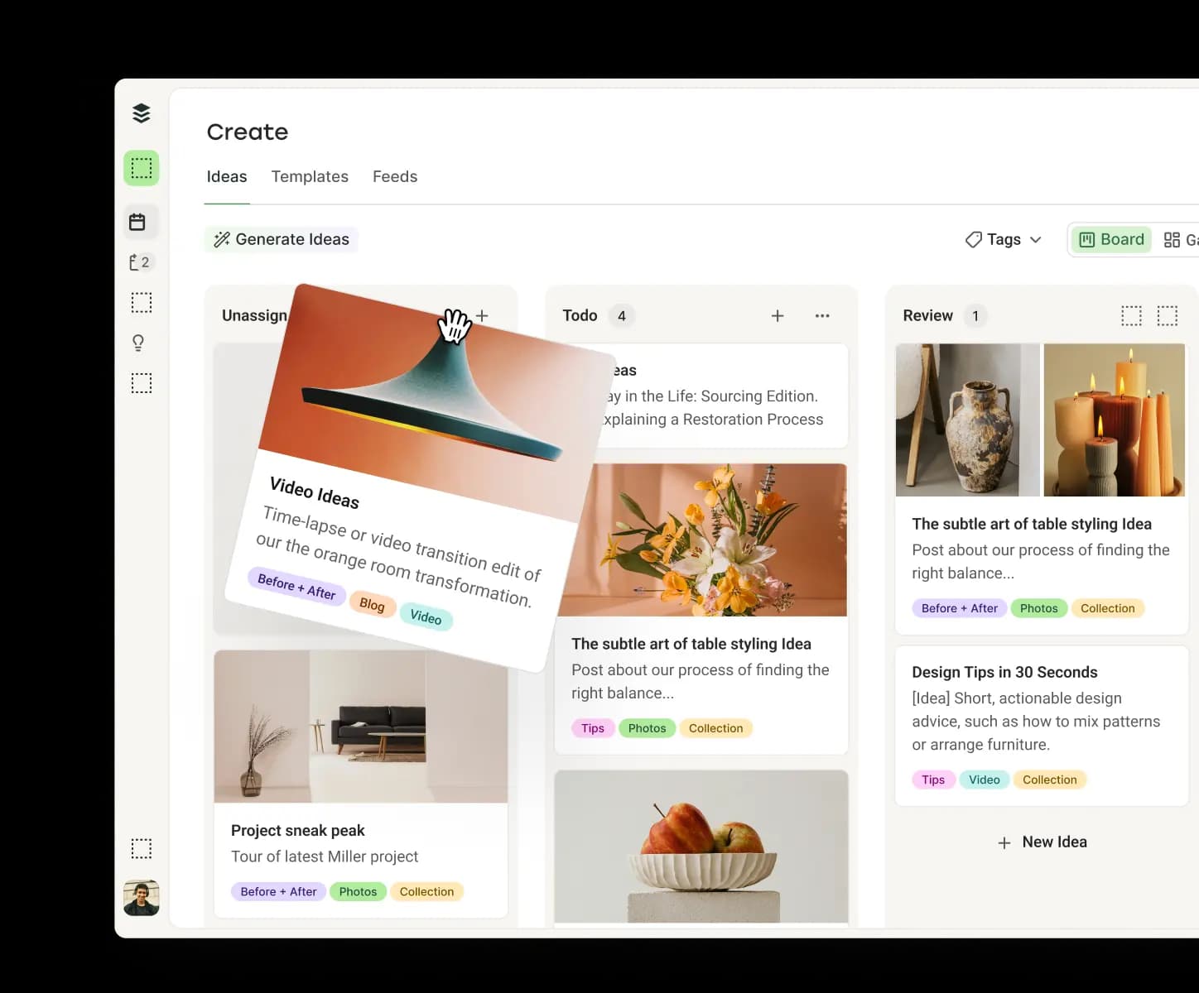Open the Calendar icon in sidebar

pos(141,221)
